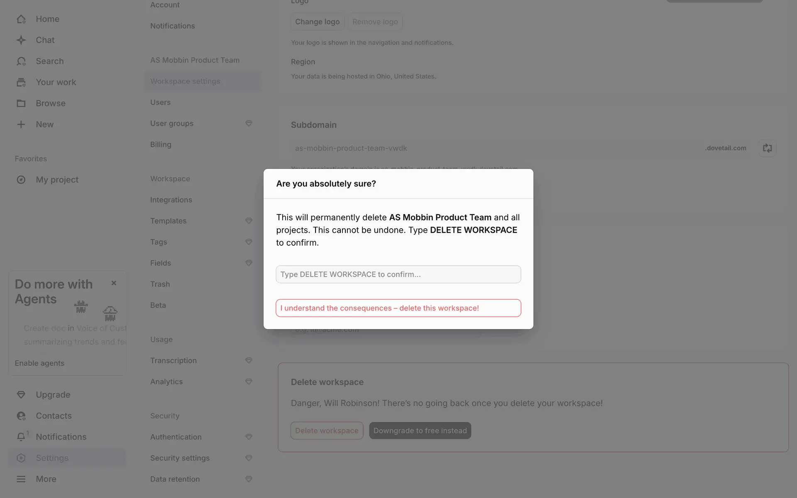Open Chat via sparkle icon
This screenshot has width=797, height=498.
(21, 40)
